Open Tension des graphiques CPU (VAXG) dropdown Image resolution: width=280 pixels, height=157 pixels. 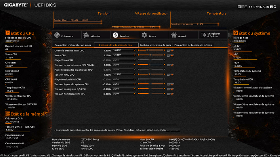(x=124, y=65)
